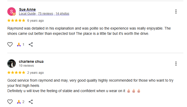
Task: Open the Local Guide link
Action: point(27,14)
